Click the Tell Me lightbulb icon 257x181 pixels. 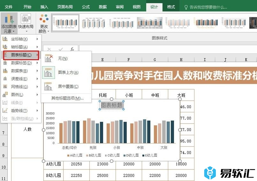[x=186, y=7]
